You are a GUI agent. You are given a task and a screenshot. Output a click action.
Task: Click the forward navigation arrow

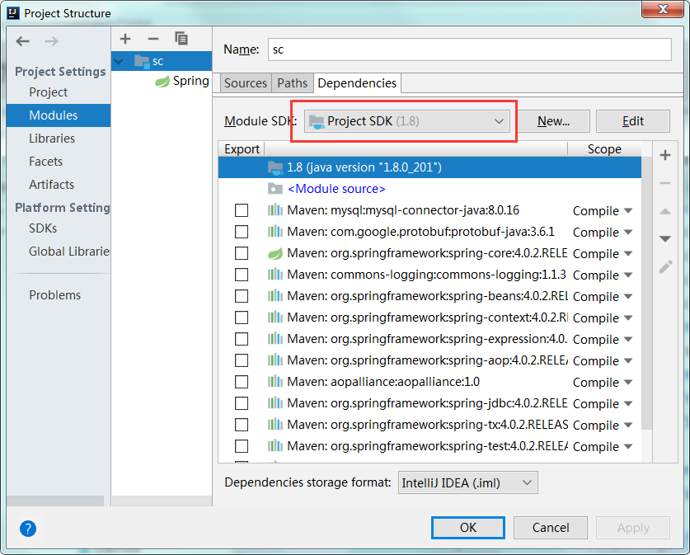51,41
